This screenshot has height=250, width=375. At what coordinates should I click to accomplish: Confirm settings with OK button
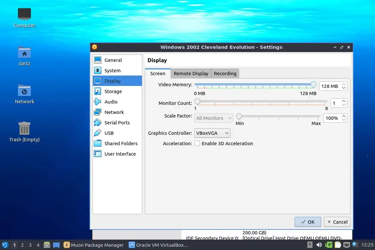pos(308,222)
